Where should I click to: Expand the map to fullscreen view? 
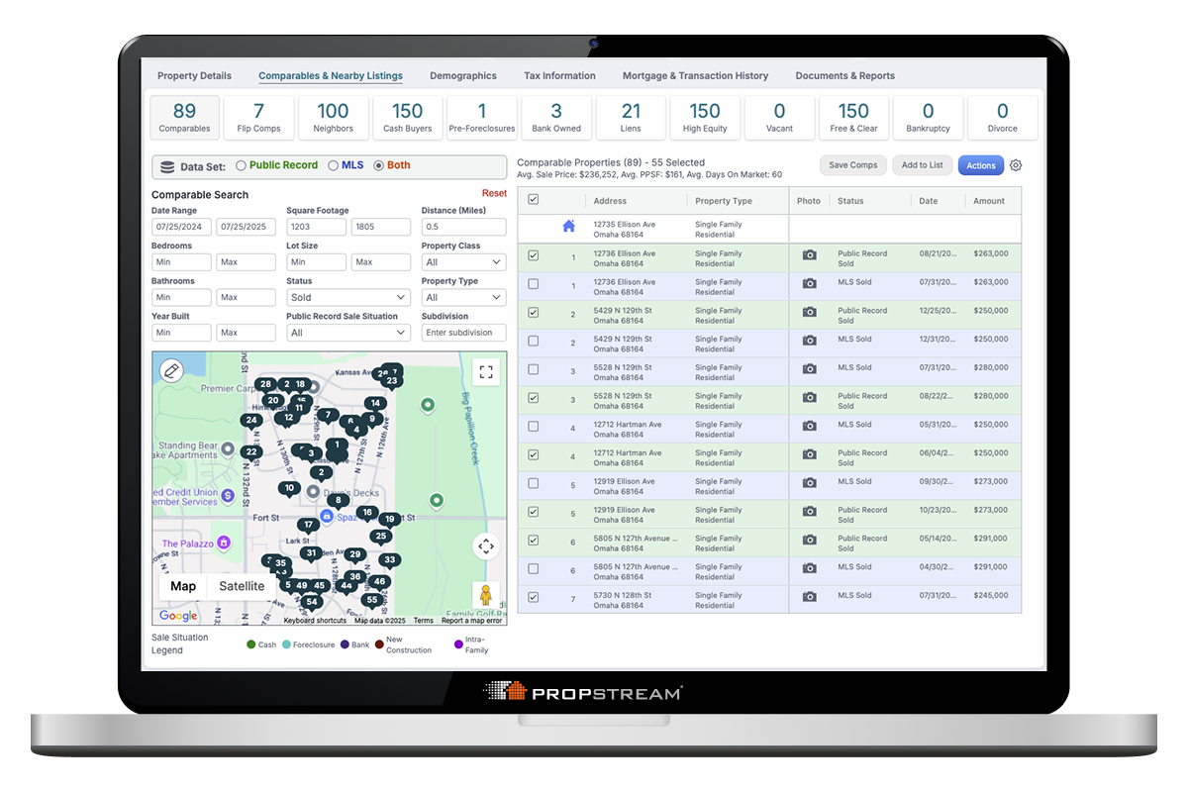486,371
